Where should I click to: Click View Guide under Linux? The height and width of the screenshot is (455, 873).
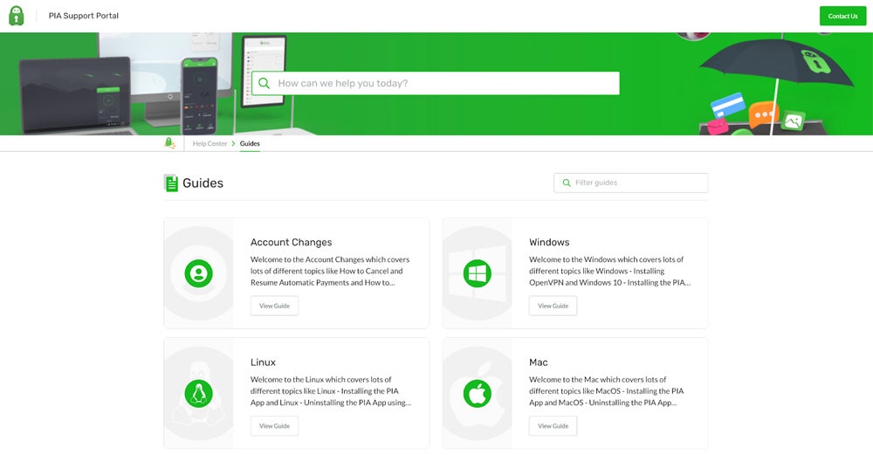(x=274, y=426)
